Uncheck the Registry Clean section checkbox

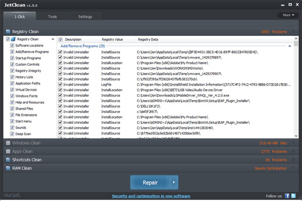[8, 32]
